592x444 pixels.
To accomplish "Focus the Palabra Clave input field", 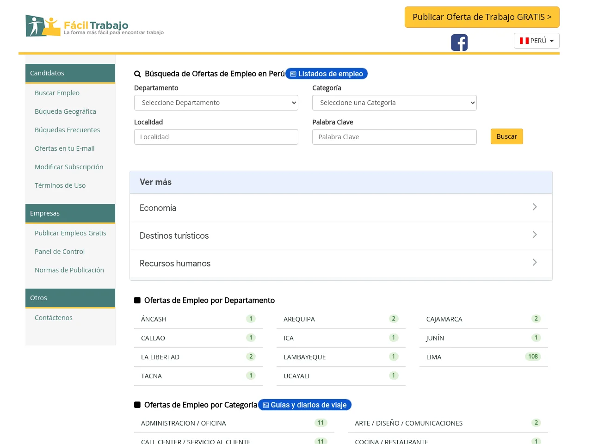I will pos(395,137).
